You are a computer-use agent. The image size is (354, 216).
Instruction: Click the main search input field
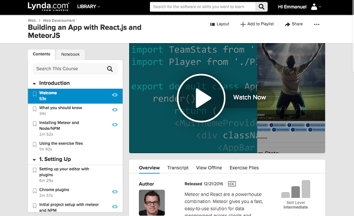[203, 7]
